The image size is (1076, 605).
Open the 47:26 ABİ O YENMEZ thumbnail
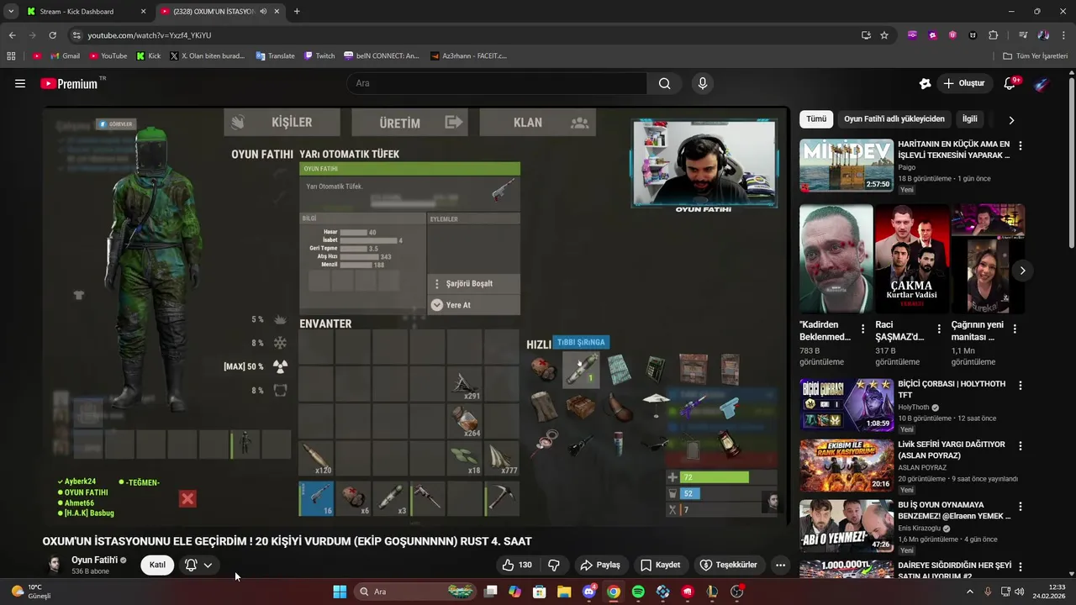846,526
